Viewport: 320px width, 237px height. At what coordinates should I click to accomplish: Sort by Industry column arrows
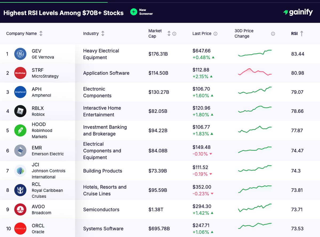tap(103, 34)
